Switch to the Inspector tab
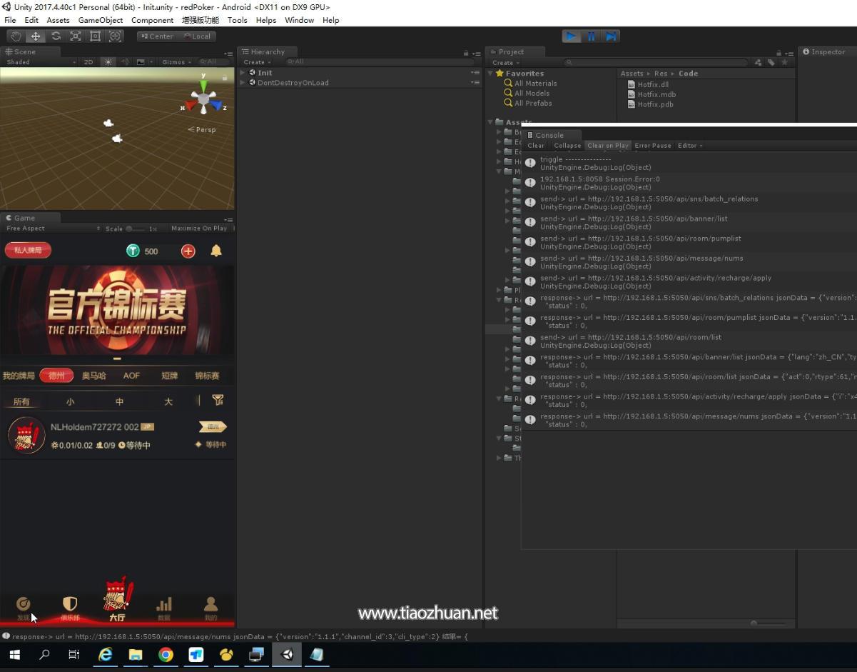The height and width of the screenshot is (672, 857). (x=826, y=51)
